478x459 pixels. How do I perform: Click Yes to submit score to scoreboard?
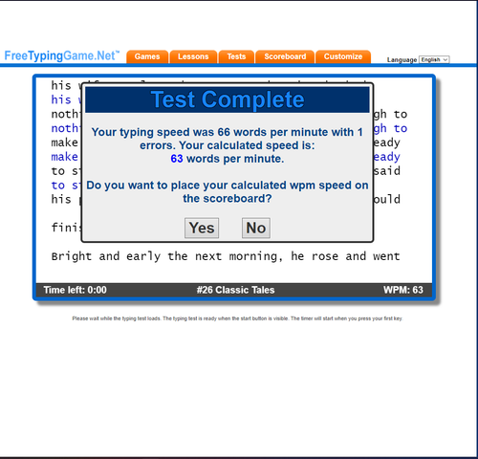[202, 228]
